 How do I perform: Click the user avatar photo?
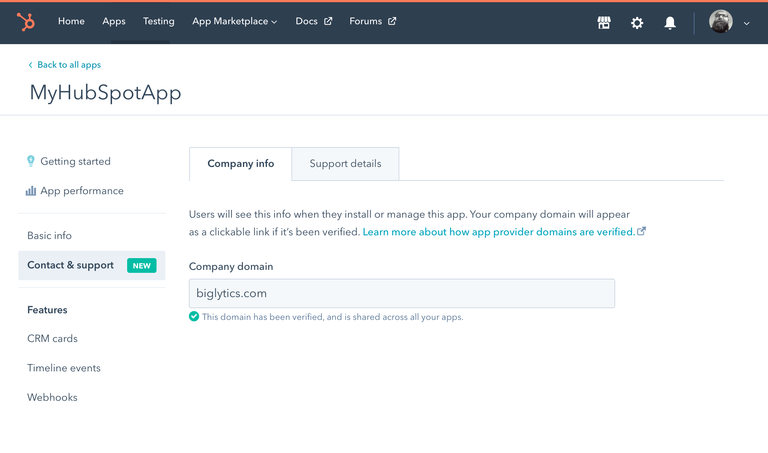721,21
